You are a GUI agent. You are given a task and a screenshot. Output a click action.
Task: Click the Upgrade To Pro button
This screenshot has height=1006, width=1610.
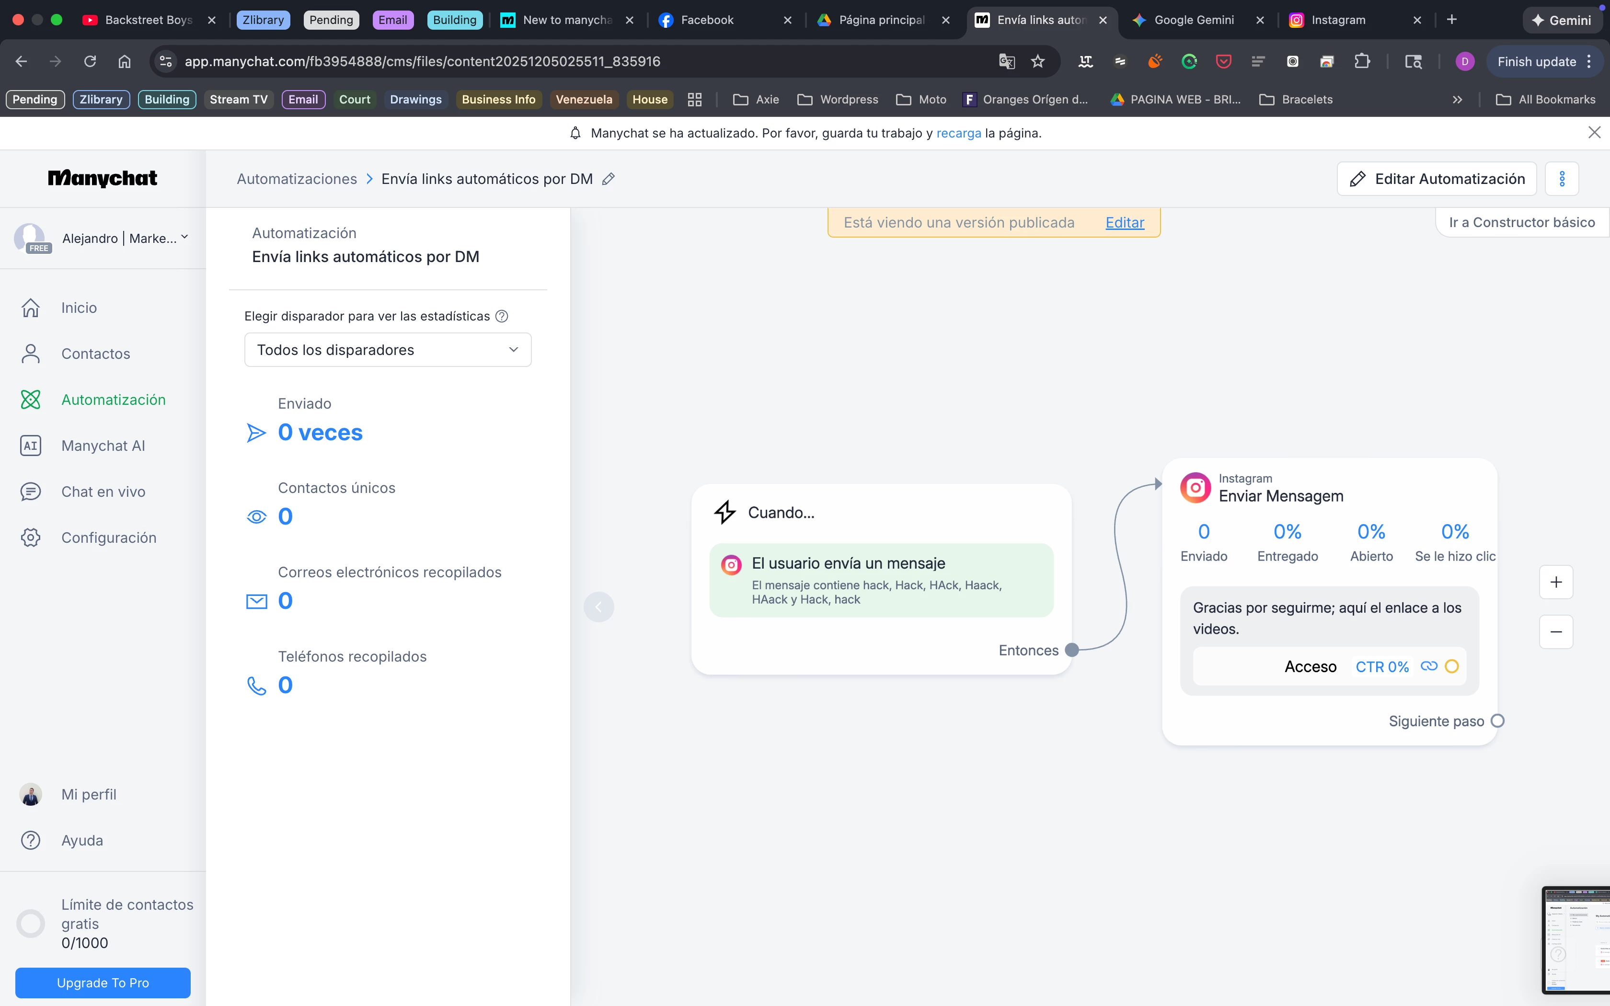[x=103, y=983]
